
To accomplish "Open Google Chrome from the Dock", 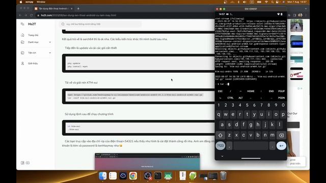I will pyautogui.click(x=133, y=176).
